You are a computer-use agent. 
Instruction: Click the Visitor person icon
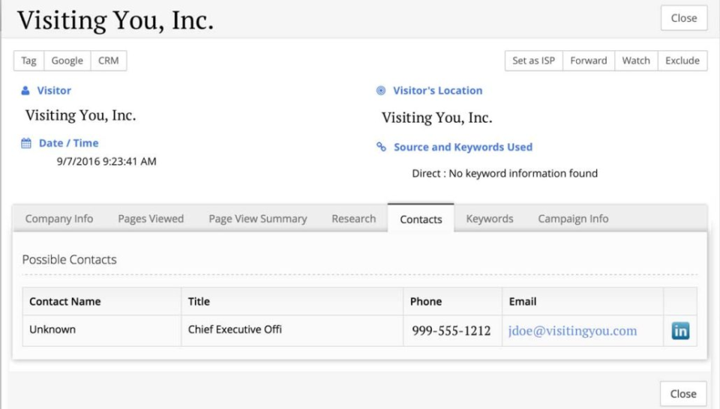click(25, 91)
